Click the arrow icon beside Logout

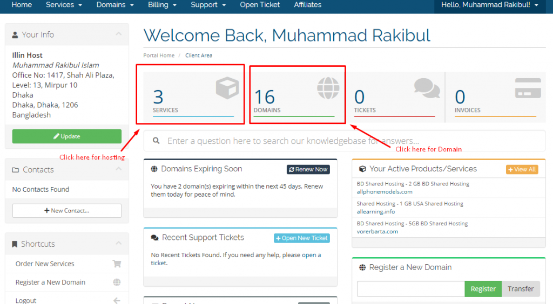point(117,300)
